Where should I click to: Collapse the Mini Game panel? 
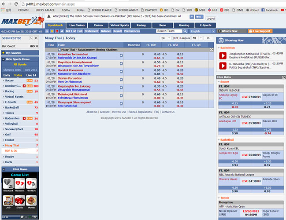[x=4, y=169]
